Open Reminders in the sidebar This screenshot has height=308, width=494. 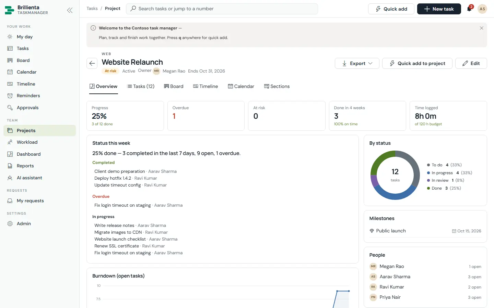(x=39, y=95)
